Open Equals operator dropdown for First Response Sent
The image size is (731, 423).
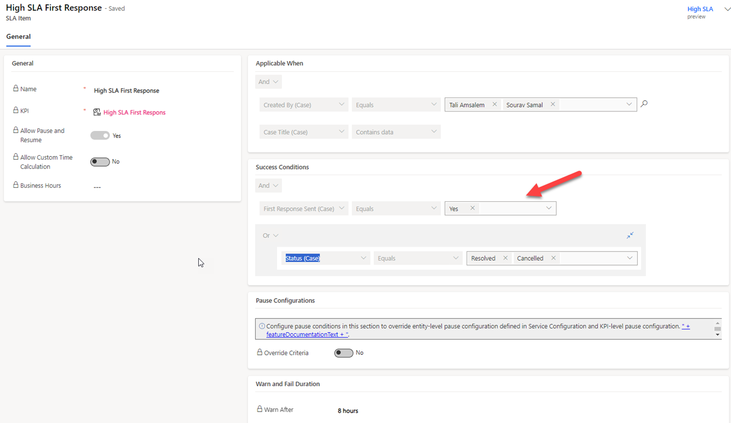click(x=396, y=208)
